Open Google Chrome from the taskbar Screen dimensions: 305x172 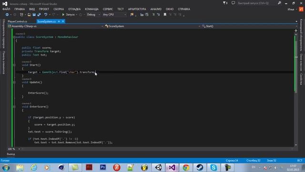point(186,168)
